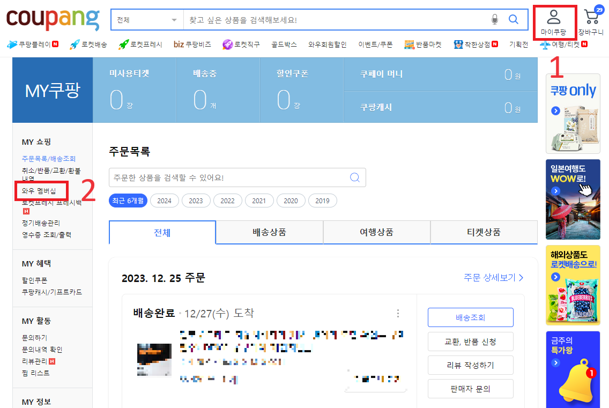Switch to the 티켓상품 tab
The height and width of the screenshot is (408, 609).
[484, 232]
